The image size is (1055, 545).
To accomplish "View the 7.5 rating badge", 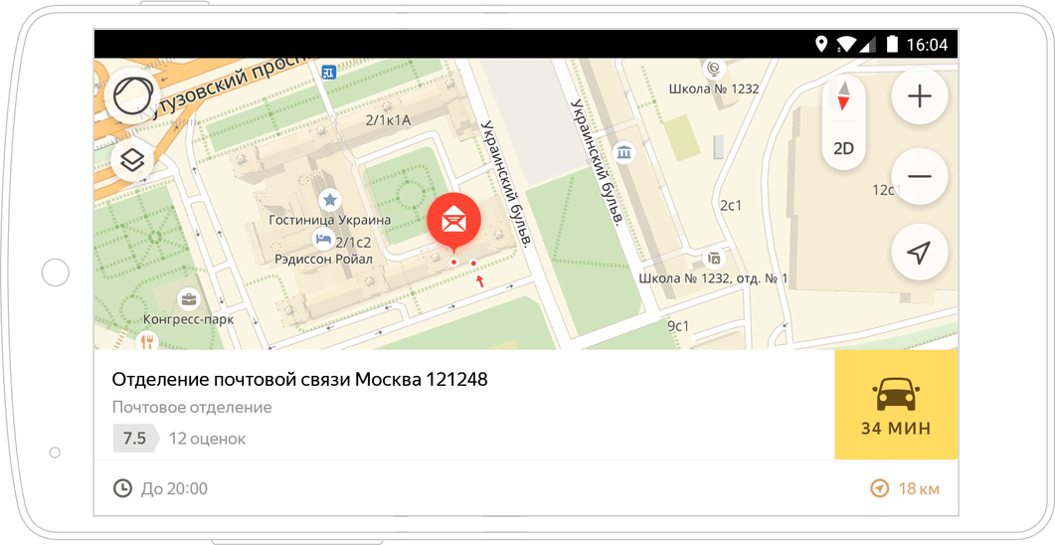I will [x=134, y=439].
